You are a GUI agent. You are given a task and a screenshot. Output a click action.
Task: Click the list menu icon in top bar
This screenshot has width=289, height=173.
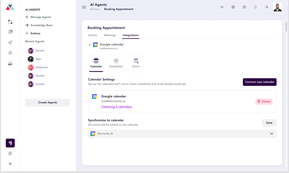coord(244,7)
